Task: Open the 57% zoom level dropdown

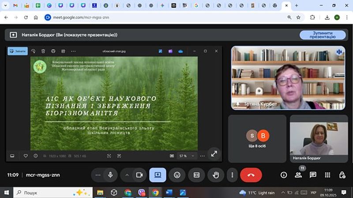Action: 186,156
